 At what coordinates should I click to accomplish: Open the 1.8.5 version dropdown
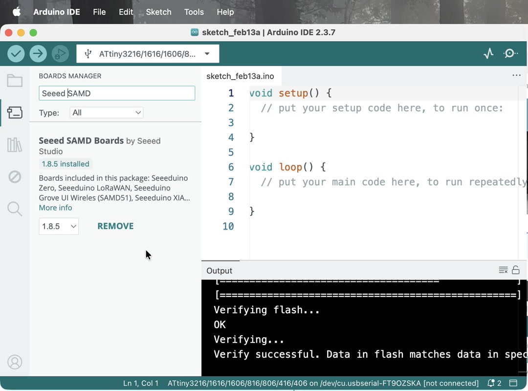pyautogui.click(x=59, y=226)
